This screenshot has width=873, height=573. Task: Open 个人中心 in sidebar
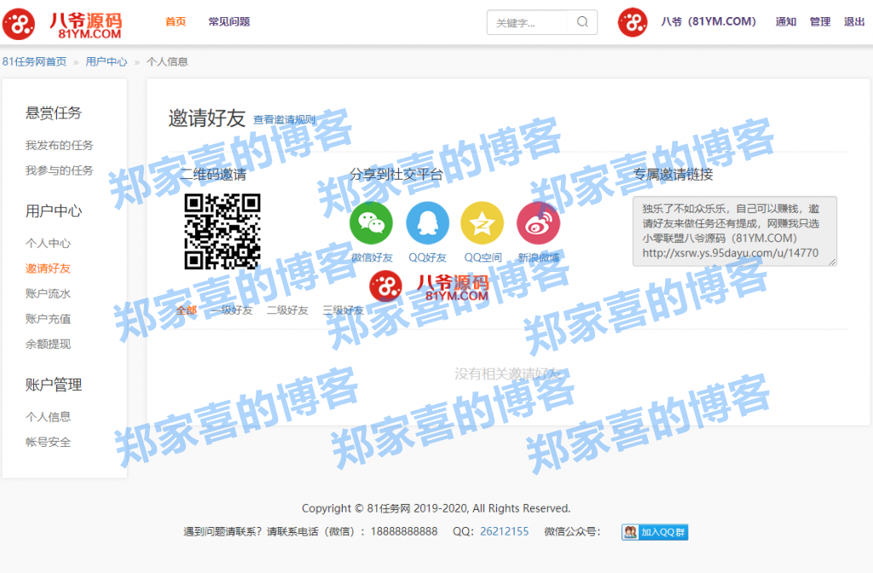point(48,243)
